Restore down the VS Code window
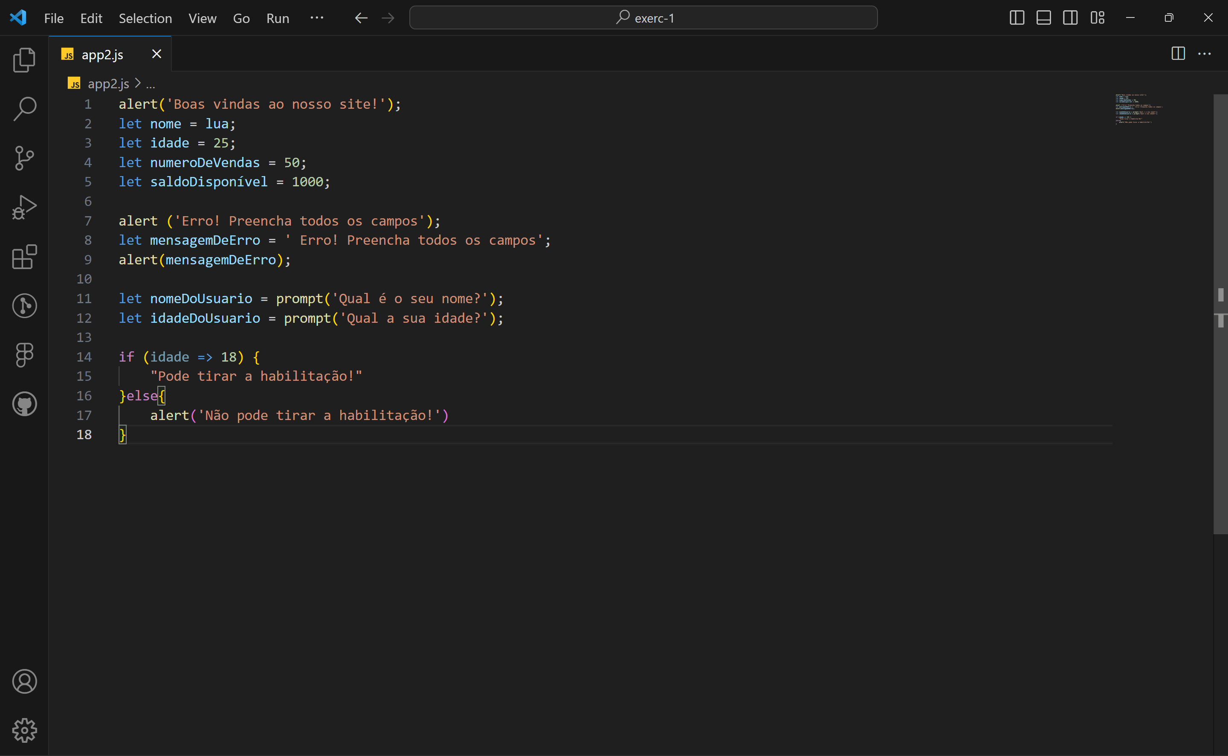Image resolution: width=1228 pixels, height=756 pixels. (x=1168, y=18)
